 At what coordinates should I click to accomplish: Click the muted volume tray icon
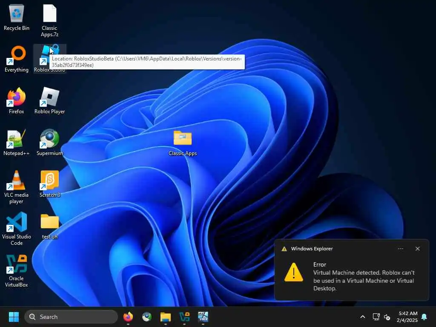pyautogui.click(x=387, y=317)
